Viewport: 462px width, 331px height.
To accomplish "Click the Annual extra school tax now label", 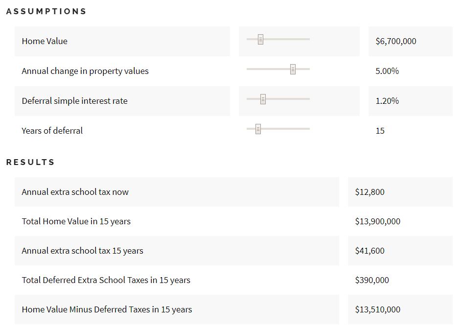I will 74,192.
